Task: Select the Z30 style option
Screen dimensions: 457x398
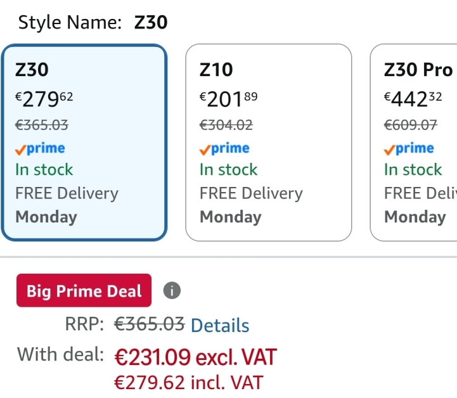Action: point(84,143)
